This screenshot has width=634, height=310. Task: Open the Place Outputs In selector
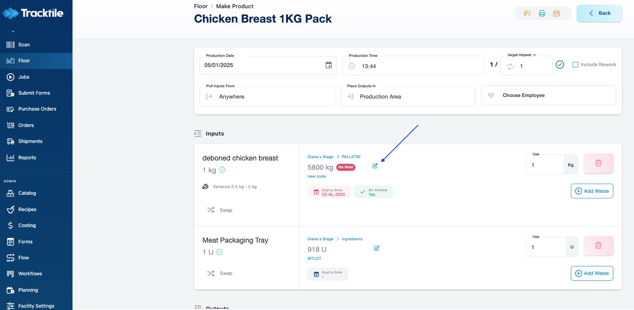click(x=407, y=96)
